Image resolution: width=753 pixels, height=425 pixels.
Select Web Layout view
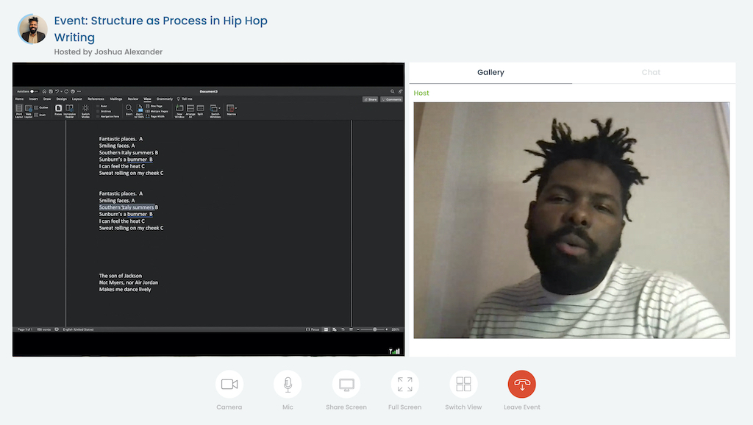(29, 111)
